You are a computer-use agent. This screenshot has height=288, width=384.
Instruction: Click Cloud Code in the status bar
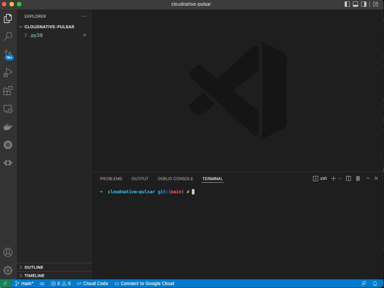pos(92,283)
